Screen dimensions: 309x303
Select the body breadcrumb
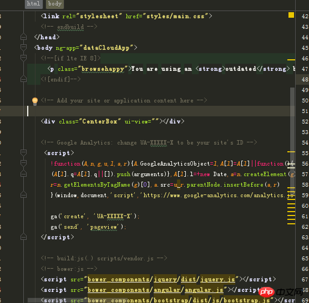point(55,4)
